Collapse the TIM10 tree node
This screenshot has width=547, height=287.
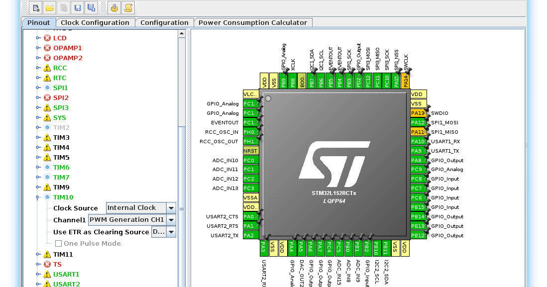pos(38,197)
